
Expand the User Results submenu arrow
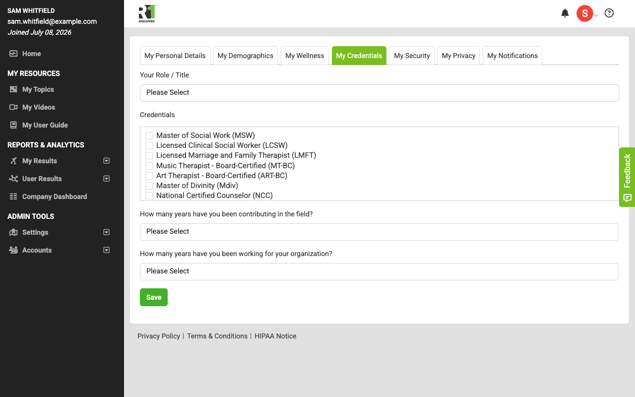(x=106, y=179)
